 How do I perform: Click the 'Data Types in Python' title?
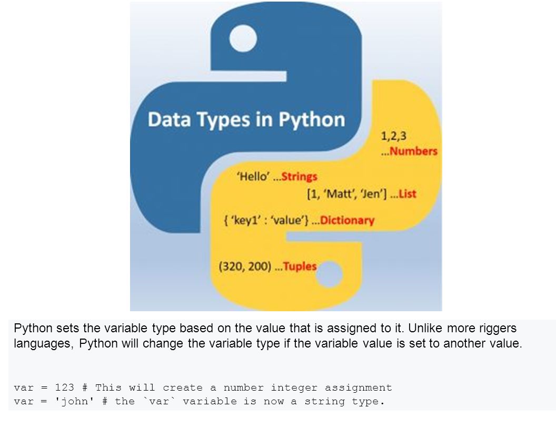(246, 120)
